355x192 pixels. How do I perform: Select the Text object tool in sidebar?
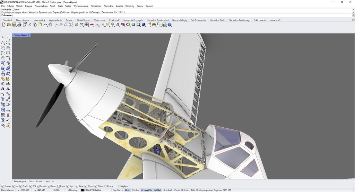point(3,99)
